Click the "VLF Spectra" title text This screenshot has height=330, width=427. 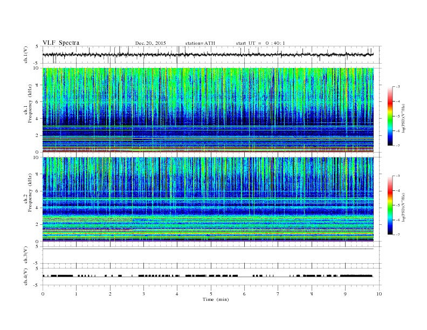coord(61,43)
